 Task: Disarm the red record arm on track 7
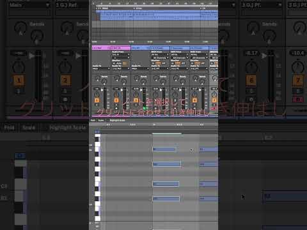214,109
